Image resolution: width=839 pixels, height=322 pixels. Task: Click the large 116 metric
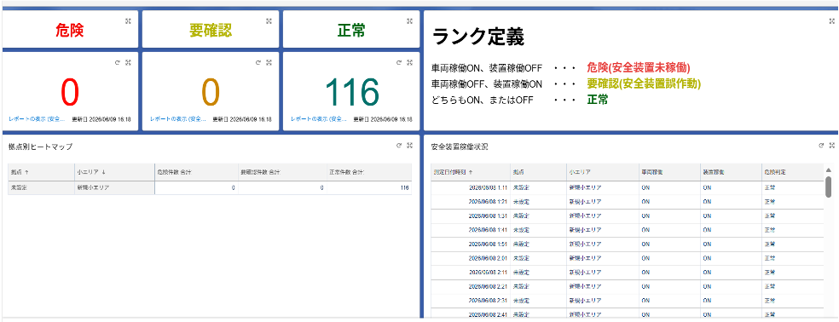click(x=351, y=92)
